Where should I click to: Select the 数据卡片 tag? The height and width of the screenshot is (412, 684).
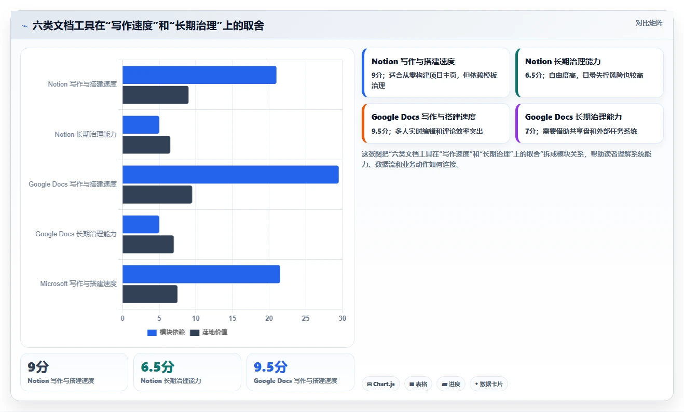point(489,384)
